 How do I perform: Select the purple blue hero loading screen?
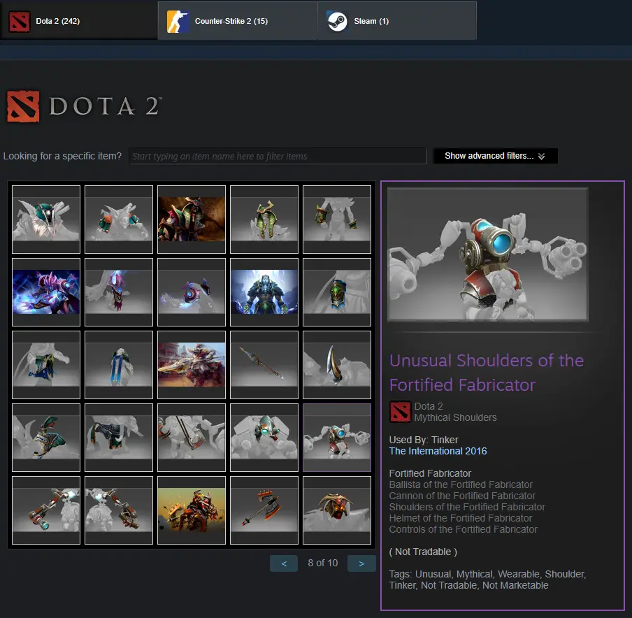[x=46, y=292]
